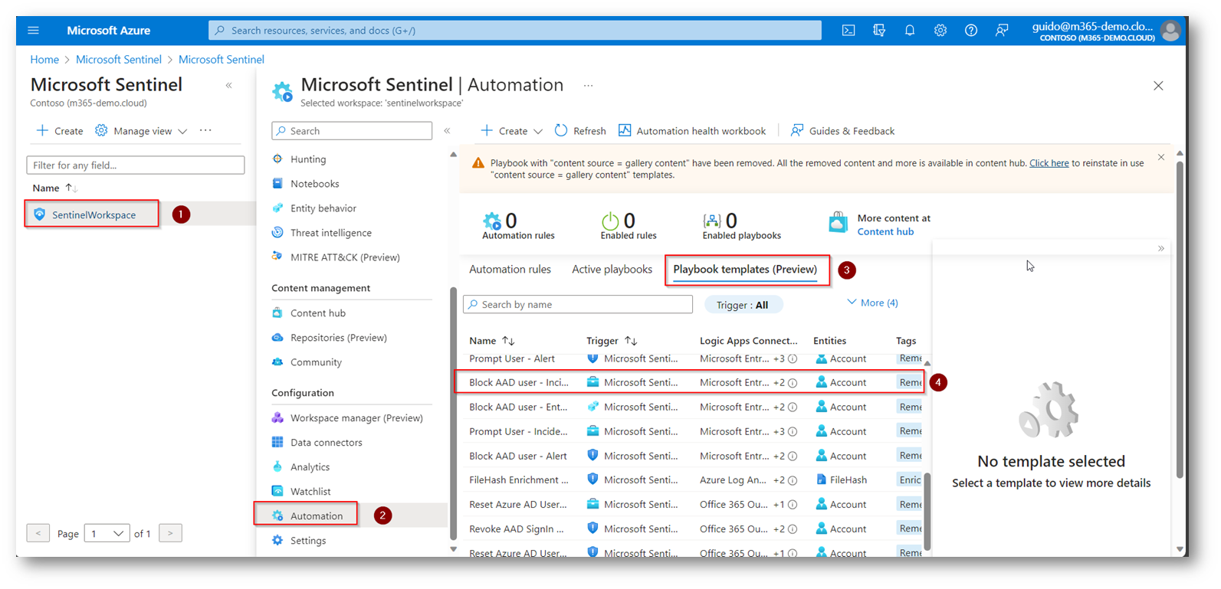
Task: Expand the Create dropdown in Automation toolbar
Action: (538, 132)
